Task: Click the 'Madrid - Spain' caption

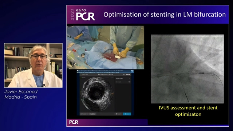Action: click(20, 97)
